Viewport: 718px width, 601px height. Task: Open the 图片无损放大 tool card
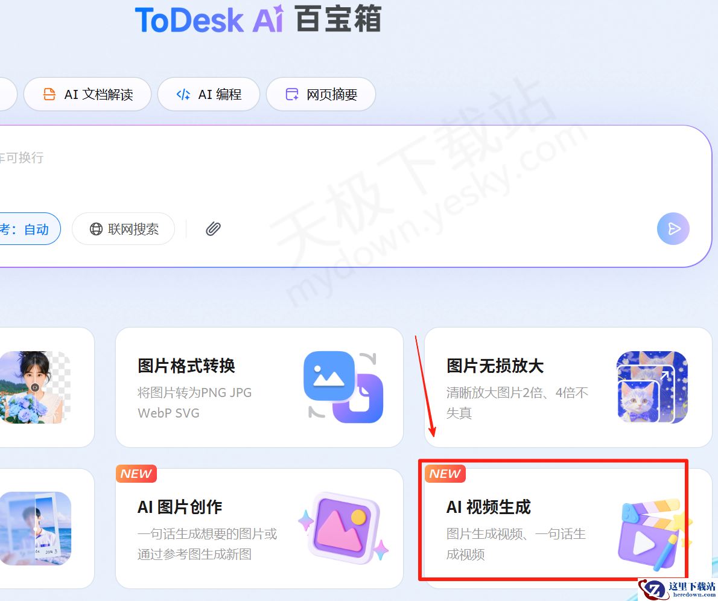(x=568, y=387)
